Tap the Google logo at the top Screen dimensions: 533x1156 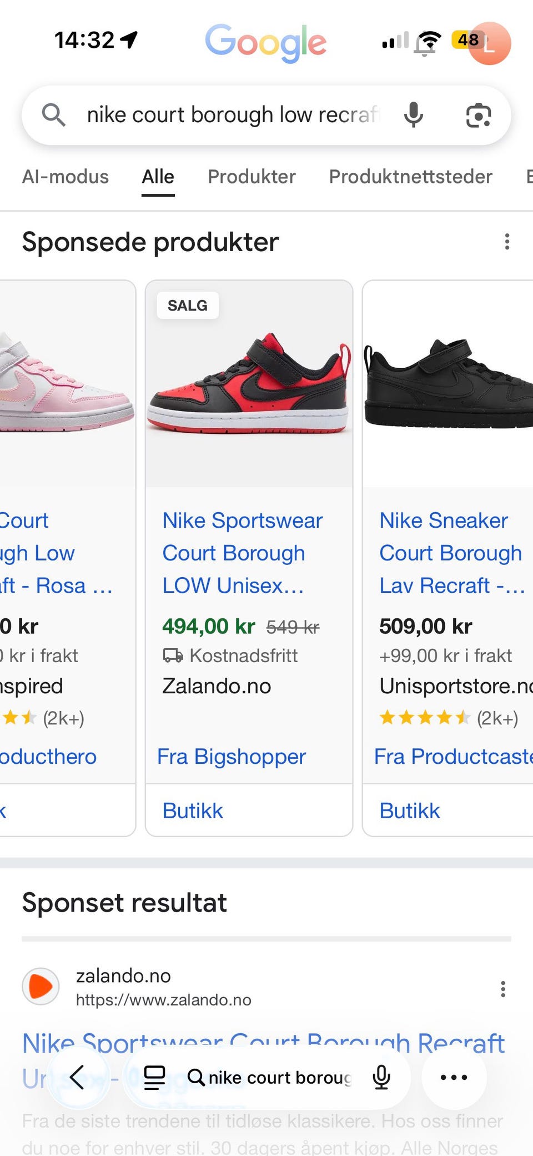(265, 42)
